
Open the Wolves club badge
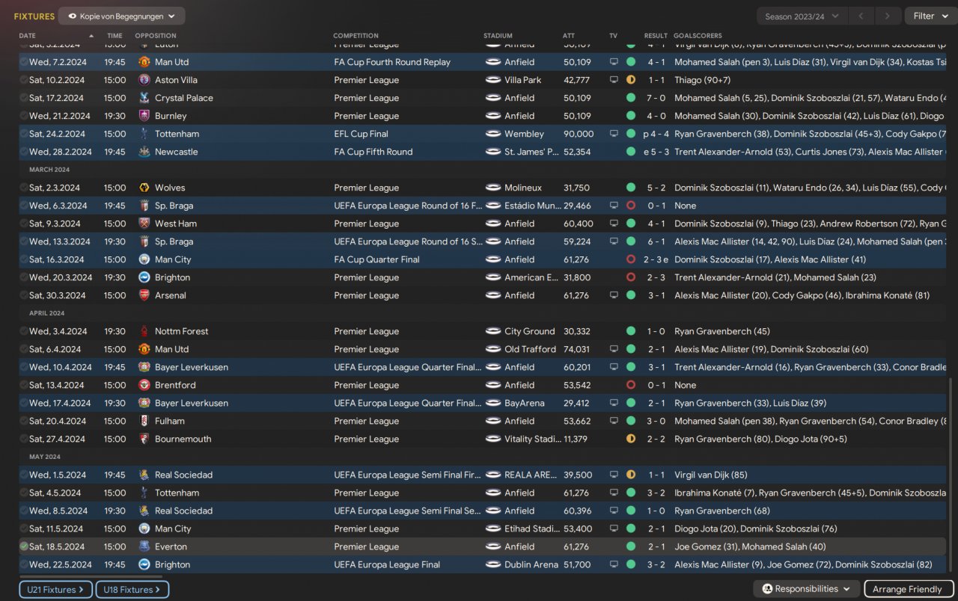coord(144,188)
